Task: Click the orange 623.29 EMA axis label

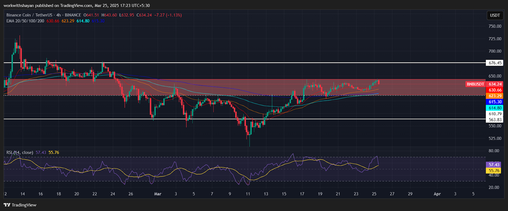Action: [x=495, y=96]
